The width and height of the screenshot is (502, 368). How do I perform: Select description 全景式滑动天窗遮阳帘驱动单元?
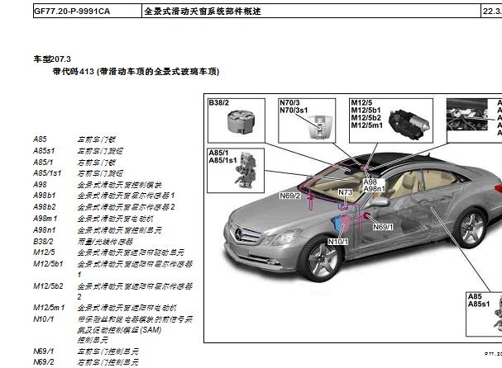pyautogui.click(x=131, y=252)
